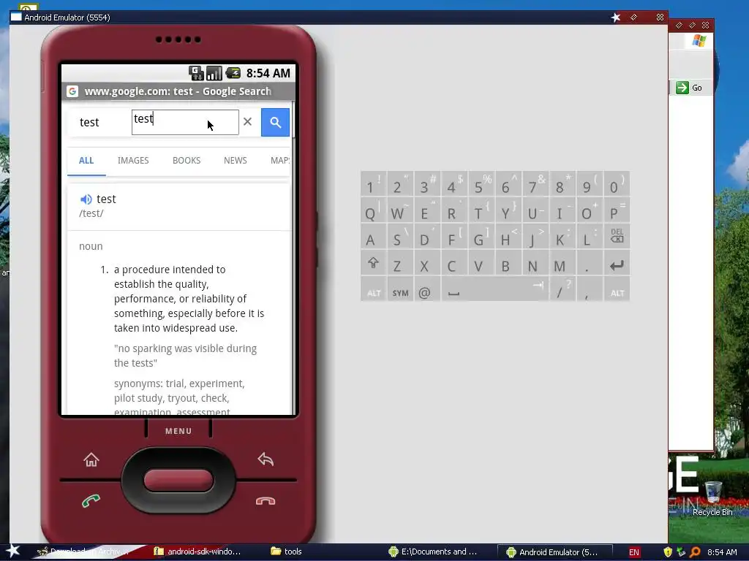Click the star button in emulator title bar
This screenshot has height=561, width=749.
tap(616, 18)
